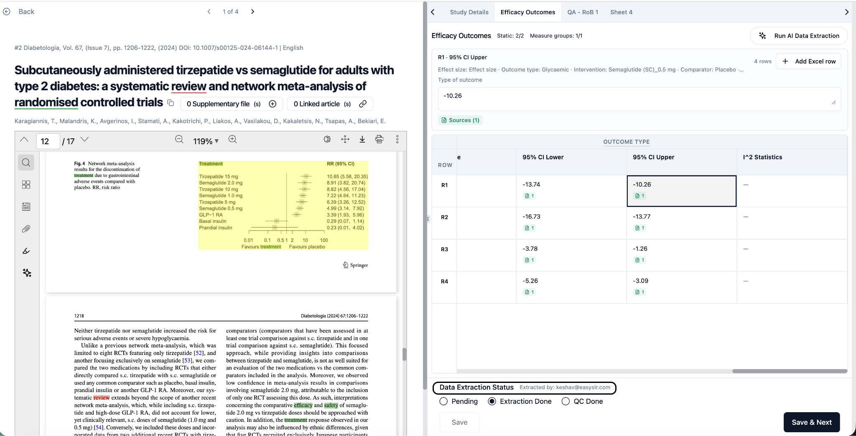Open the page thumbnails panel icon
This screenshot has height=436, width=856.
point(26,185)
